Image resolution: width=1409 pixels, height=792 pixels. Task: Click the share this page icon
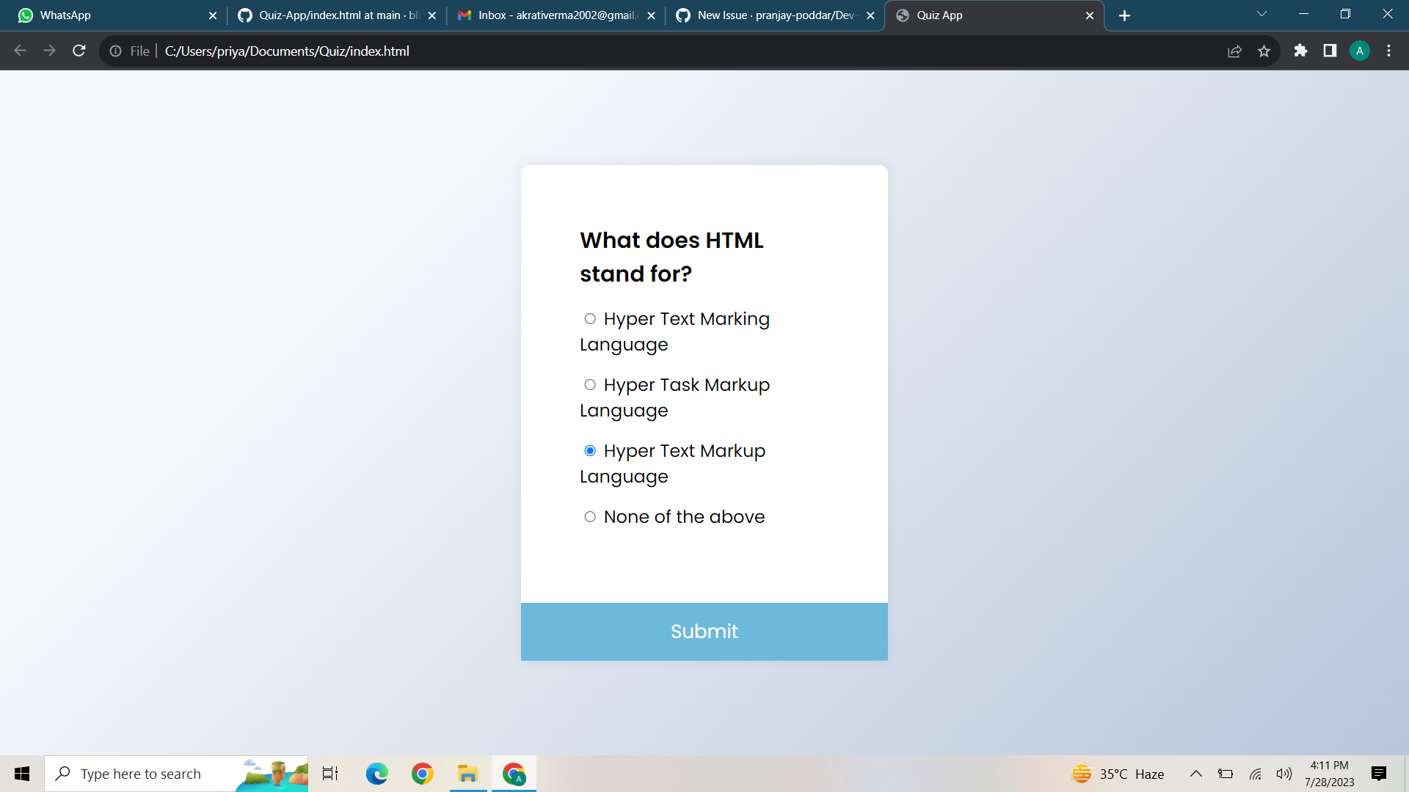(x=1234, y=51)
